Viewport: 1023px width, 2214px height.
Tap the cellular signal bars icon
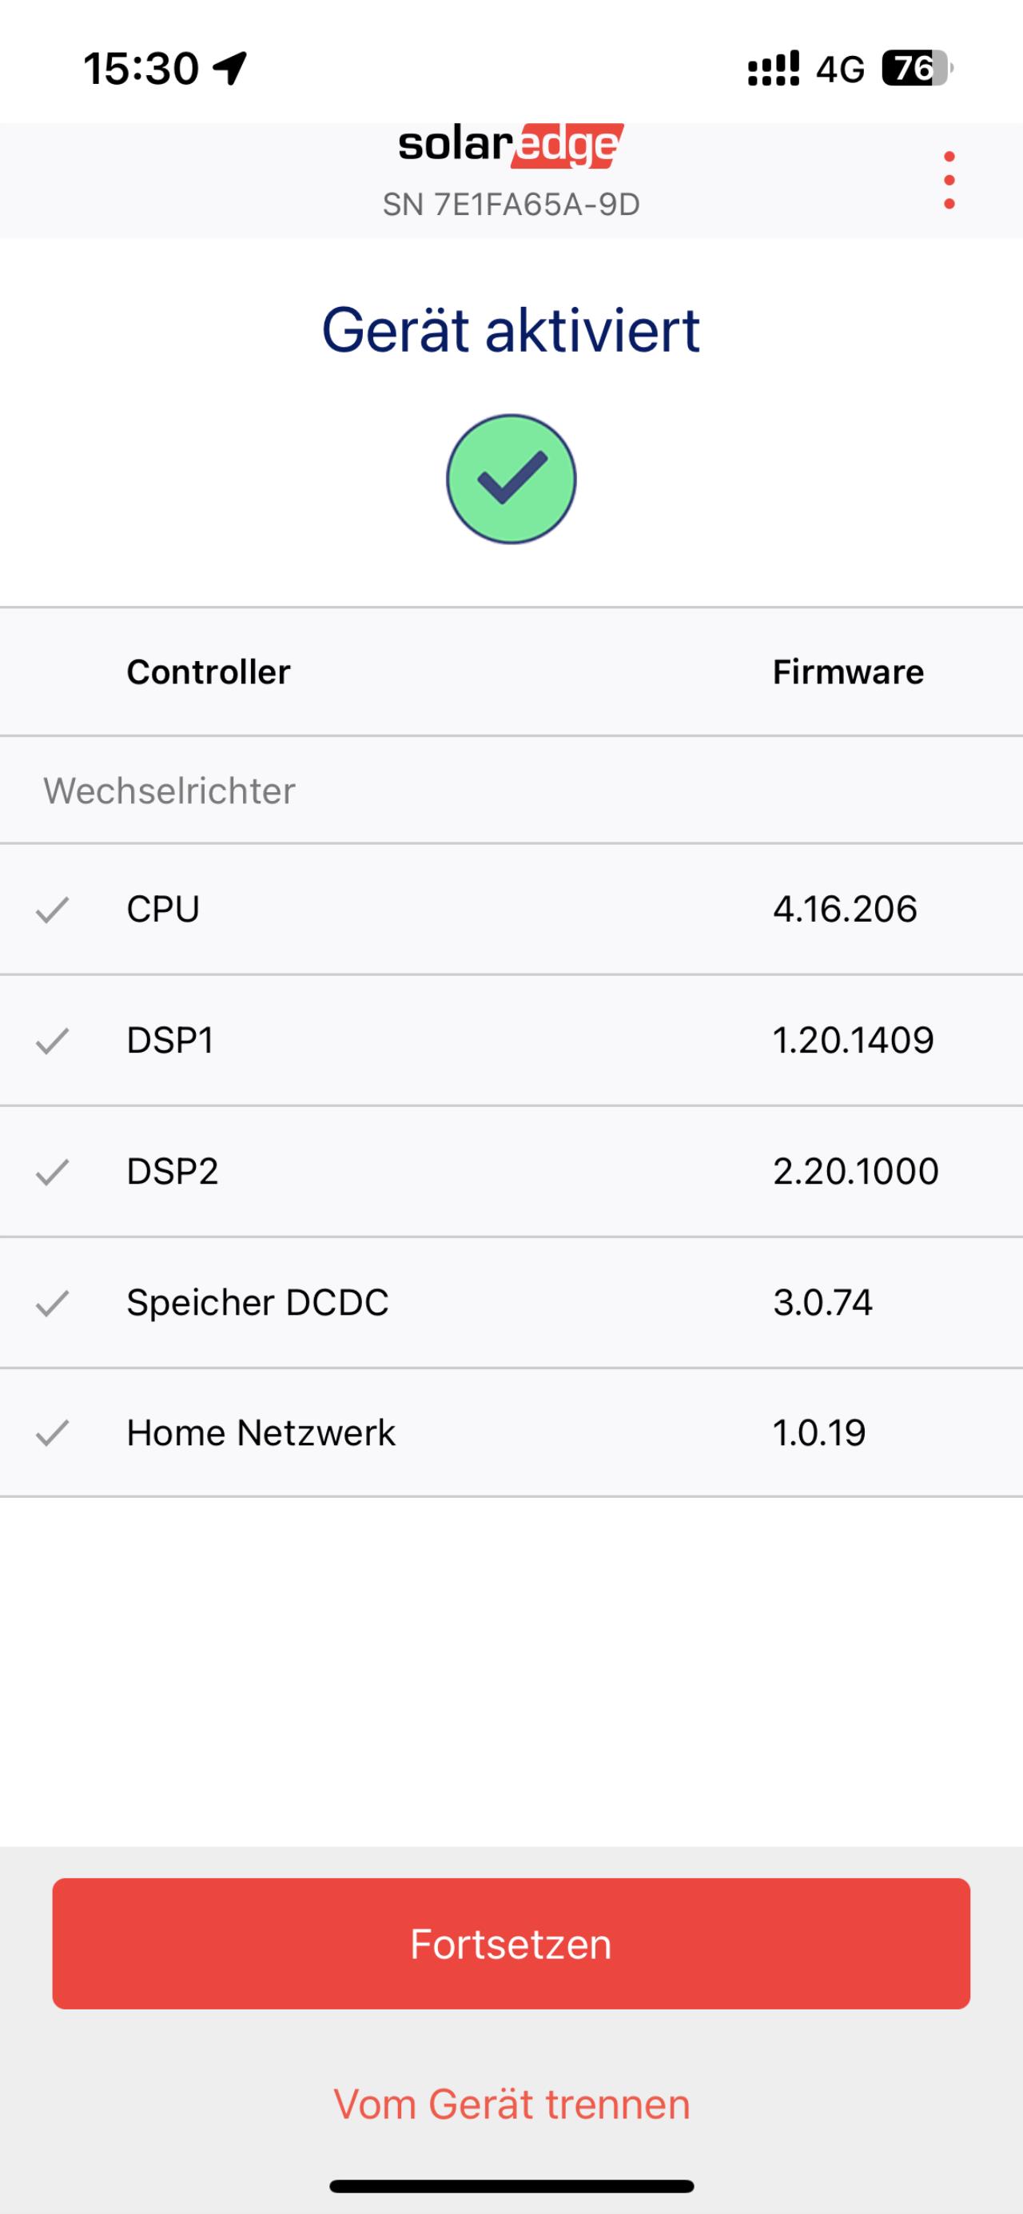pyautogui.click(x=774, y=68)
